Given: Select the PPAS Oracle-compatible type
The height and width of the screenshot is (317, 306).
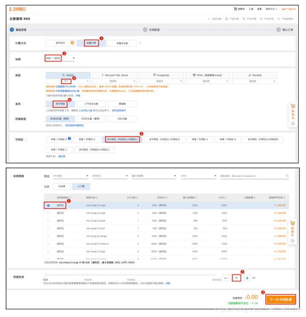Looking at the screenshot, I should pos(208,75).
